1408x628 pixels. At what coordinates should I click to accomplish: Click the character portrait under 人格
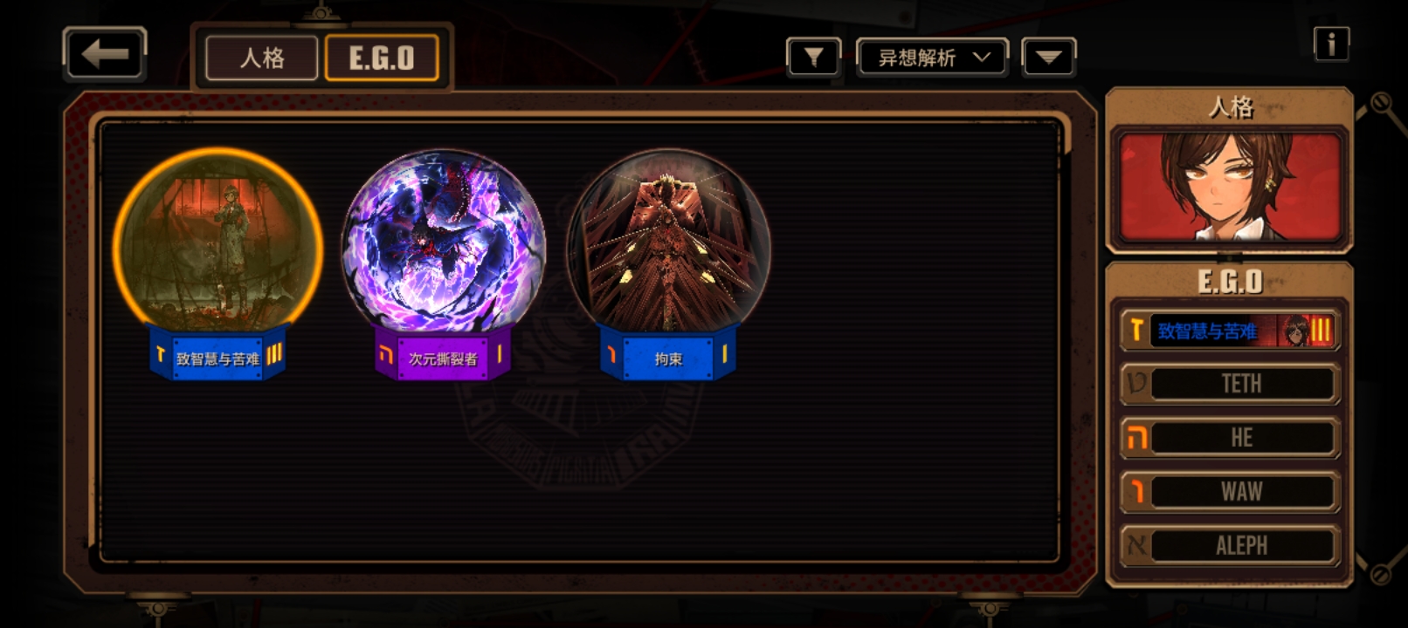click(x=1230, y=188)
